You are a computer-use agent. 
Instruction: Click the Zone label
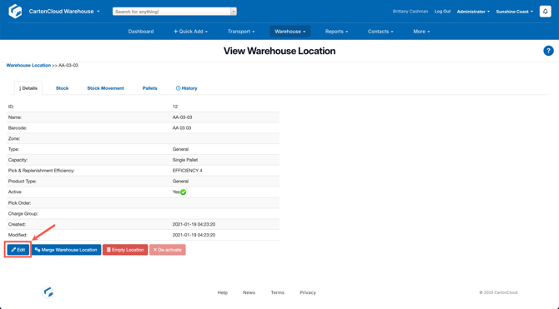coord(14,138)
